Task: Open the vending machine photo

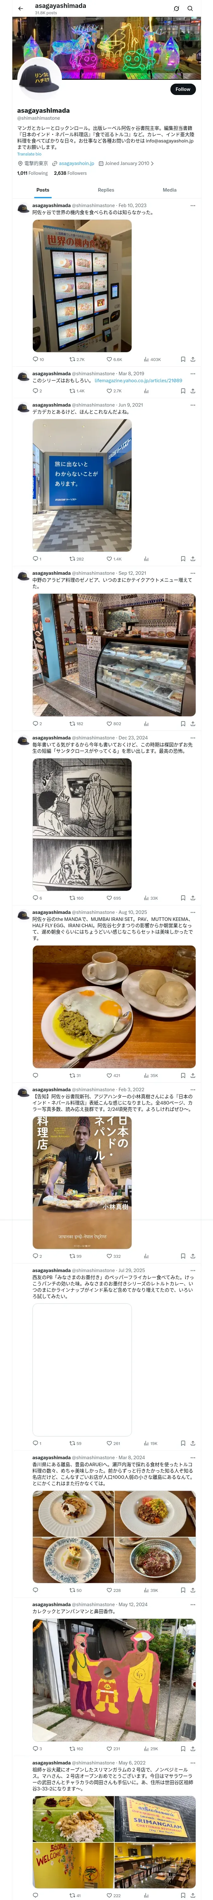Action: [x=82, y=285]
